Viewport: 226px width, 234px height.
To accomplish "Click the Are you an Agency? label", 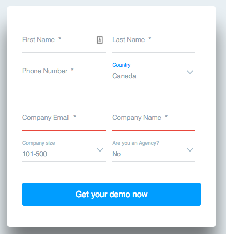I will tap(135, 143).
